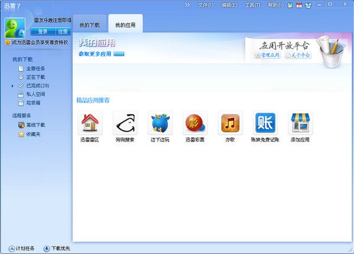The image size is (354, 254).
Task: Open the 文件(F) menu
Action: (206, 5)
